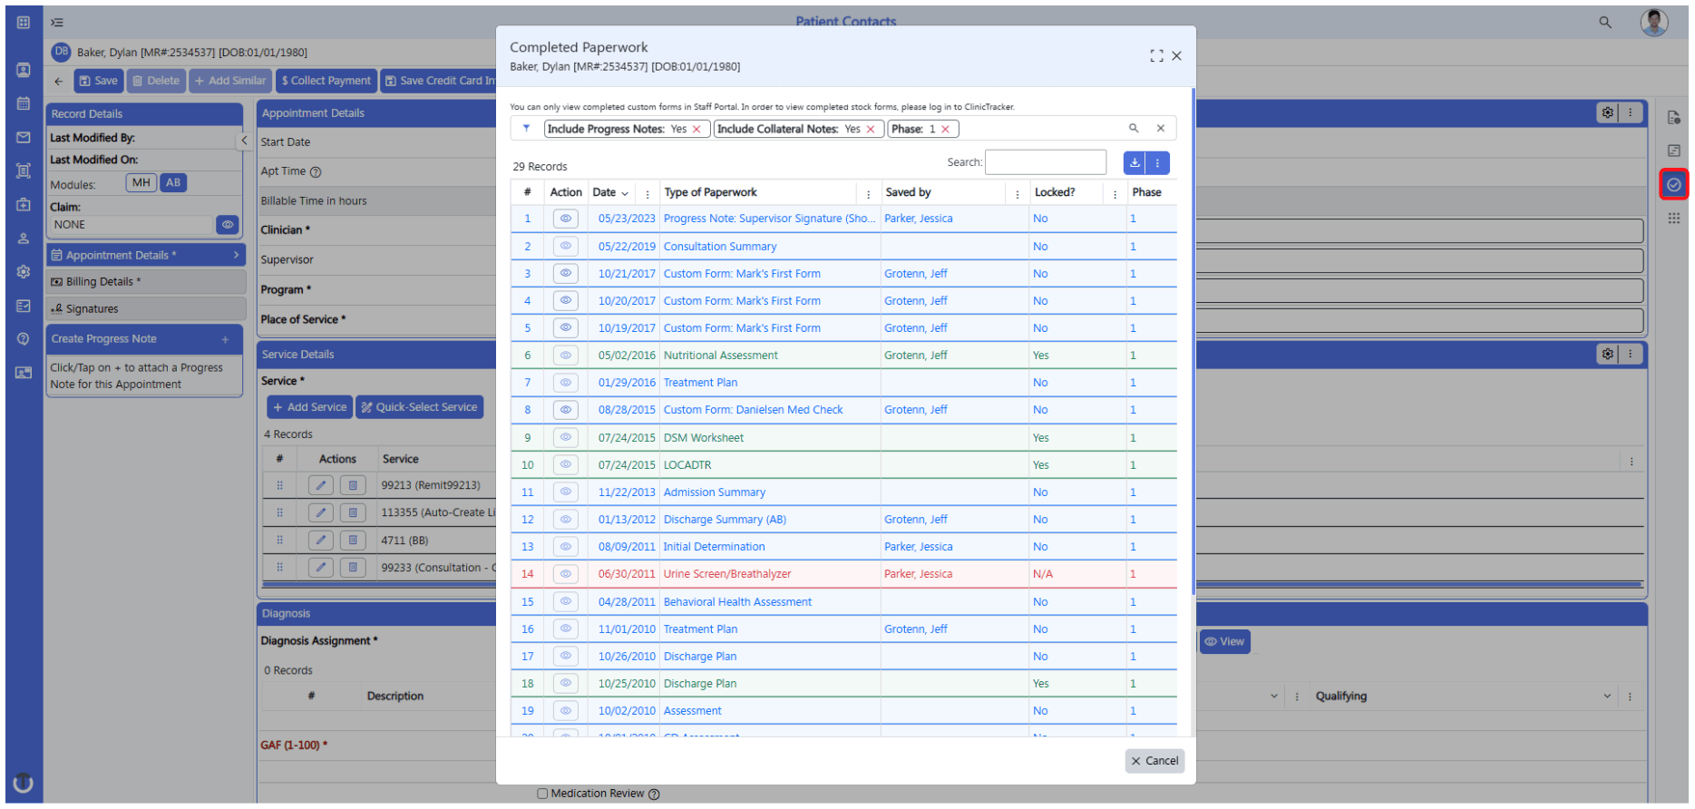Open Date column options menu
Screen dimensions: 1695x809
(x=648, y=193)
